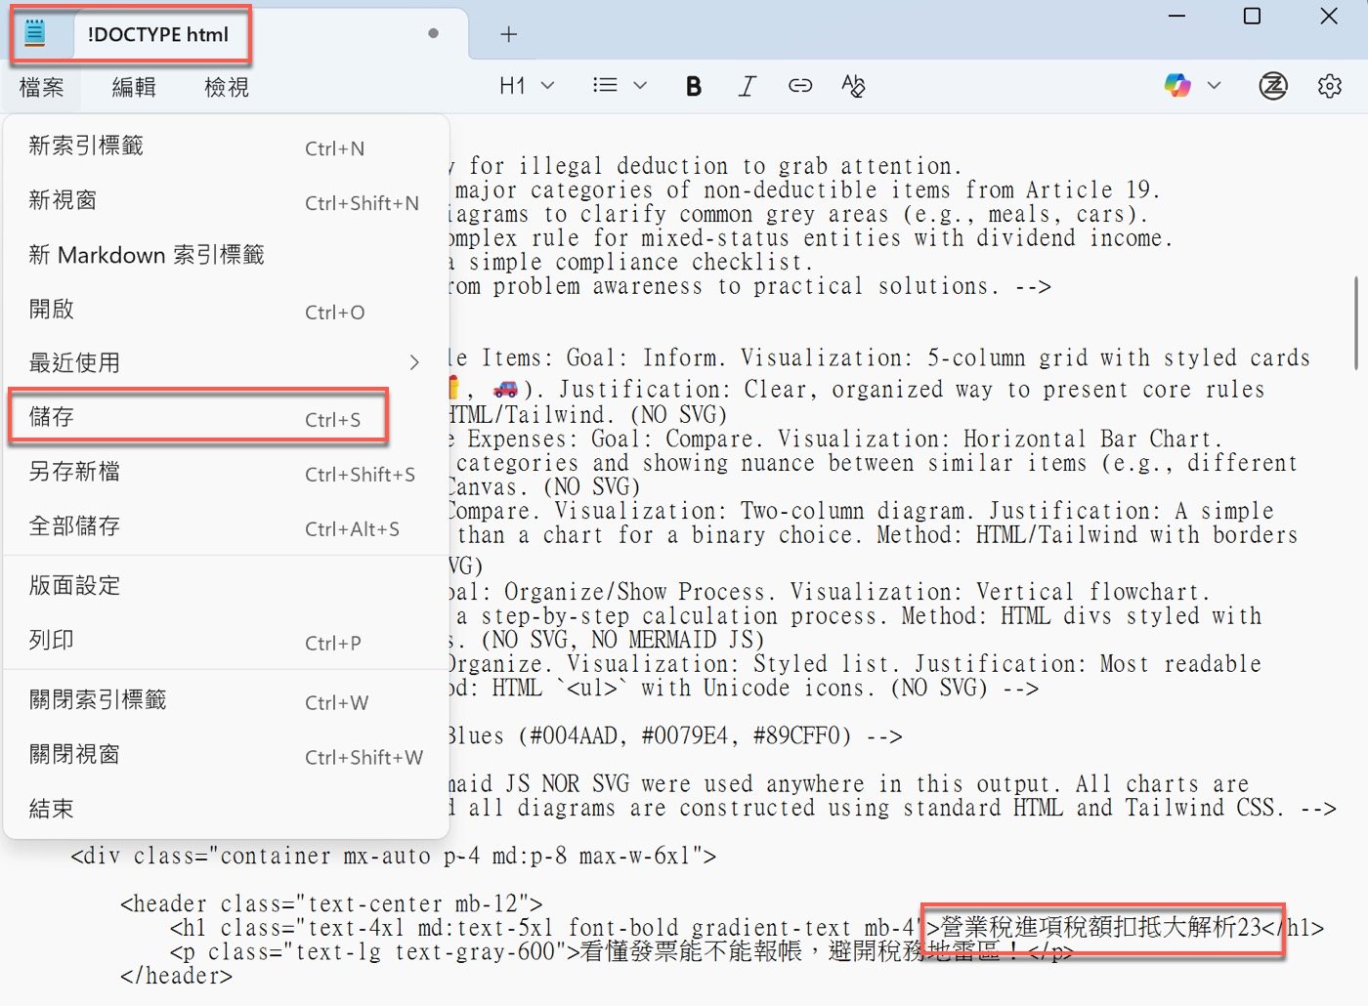Screen dimensions: 1368x1006
Task: Click the unsaved changes dot on tab
Action: pyautogui.click(x=433, y=33)
